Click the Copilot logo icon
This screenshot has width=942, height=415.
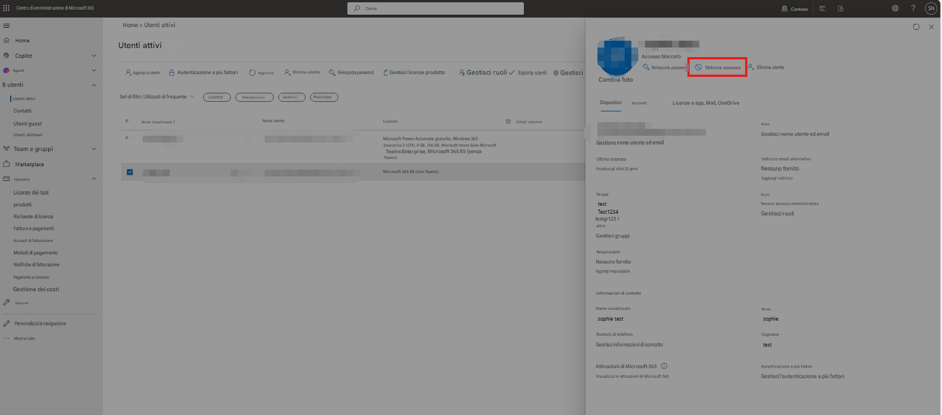[x=6, y=55]
